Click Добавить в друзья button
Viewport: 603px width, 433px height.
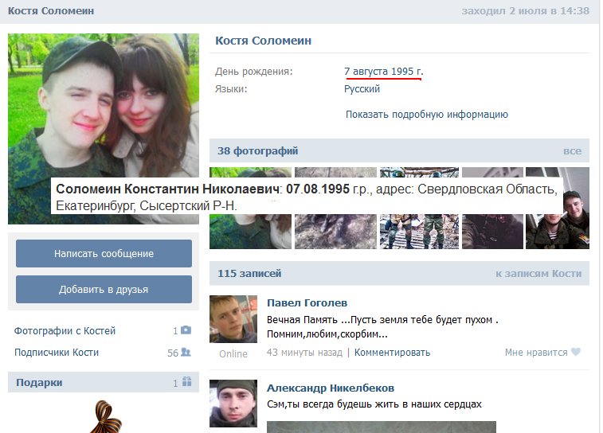[x=104, y=289]
